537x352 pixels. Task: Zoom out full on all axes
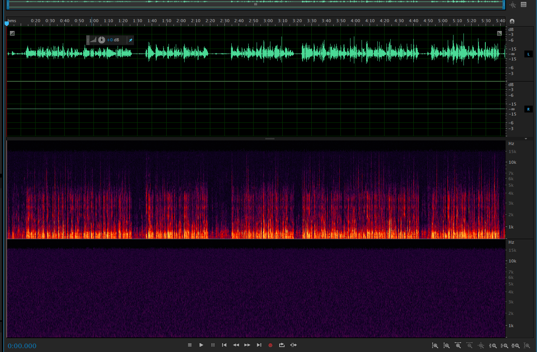(481, 345)
